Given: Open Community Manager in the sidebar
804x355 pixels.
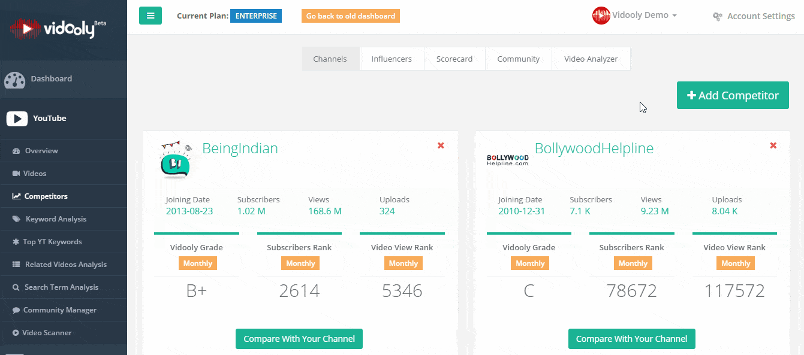Looking at the screenshot, I should [64, 310].
